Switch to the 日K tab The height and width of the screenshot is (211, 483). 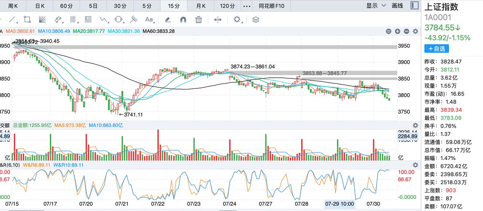40,6
